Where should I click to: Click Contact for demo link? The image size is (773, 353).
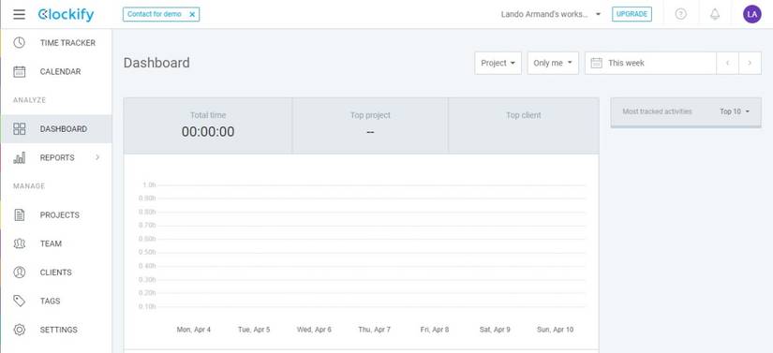155,14
